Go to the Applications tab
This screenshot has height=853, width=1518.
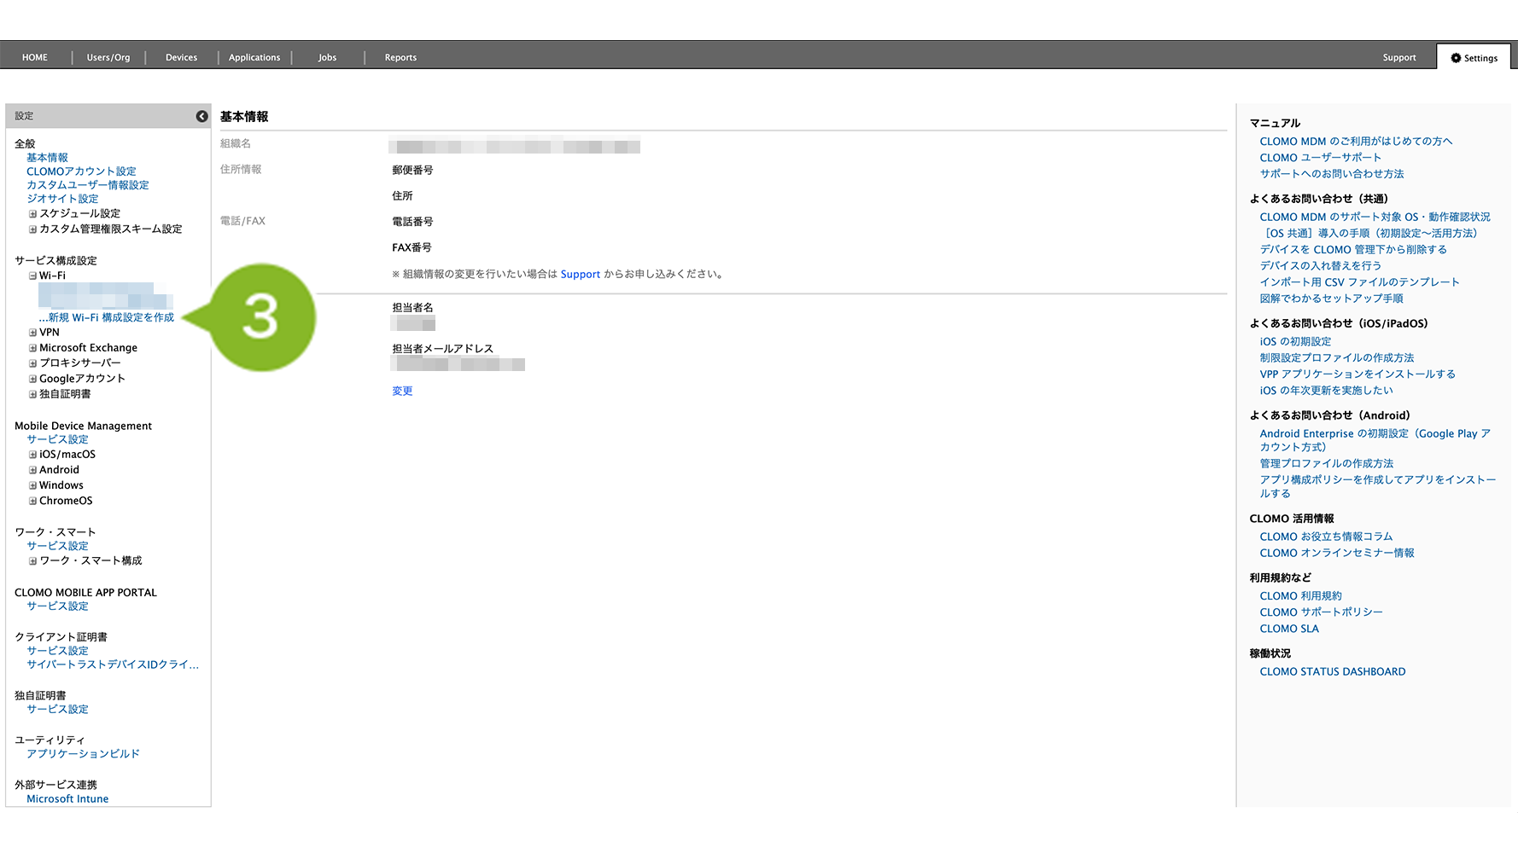coord(254,58)
